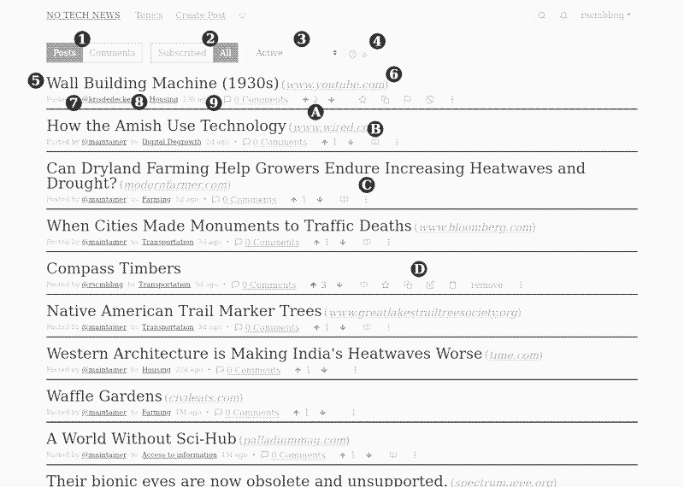Mark Native American Trail Marker Trees as read
Screen dimensions: 684x487
367,327
